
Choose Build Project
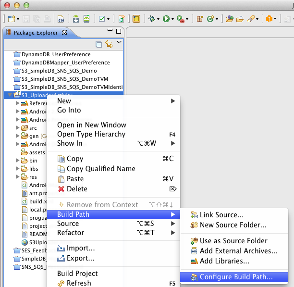113,274
